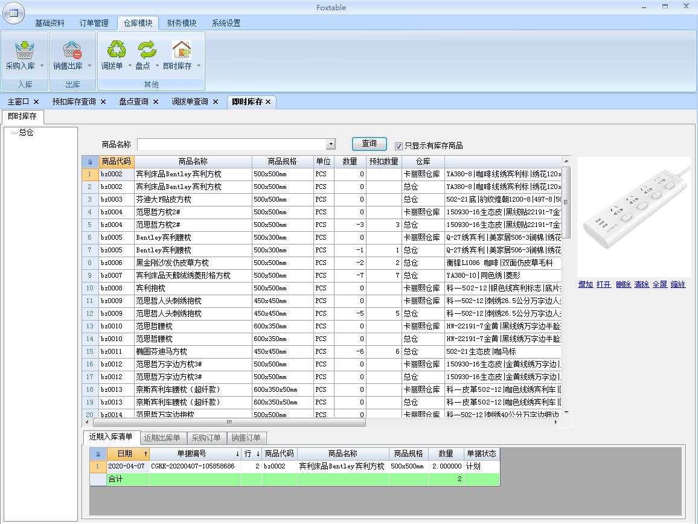Open the 调拨单 transfer order icon

(x=115, y=51)
